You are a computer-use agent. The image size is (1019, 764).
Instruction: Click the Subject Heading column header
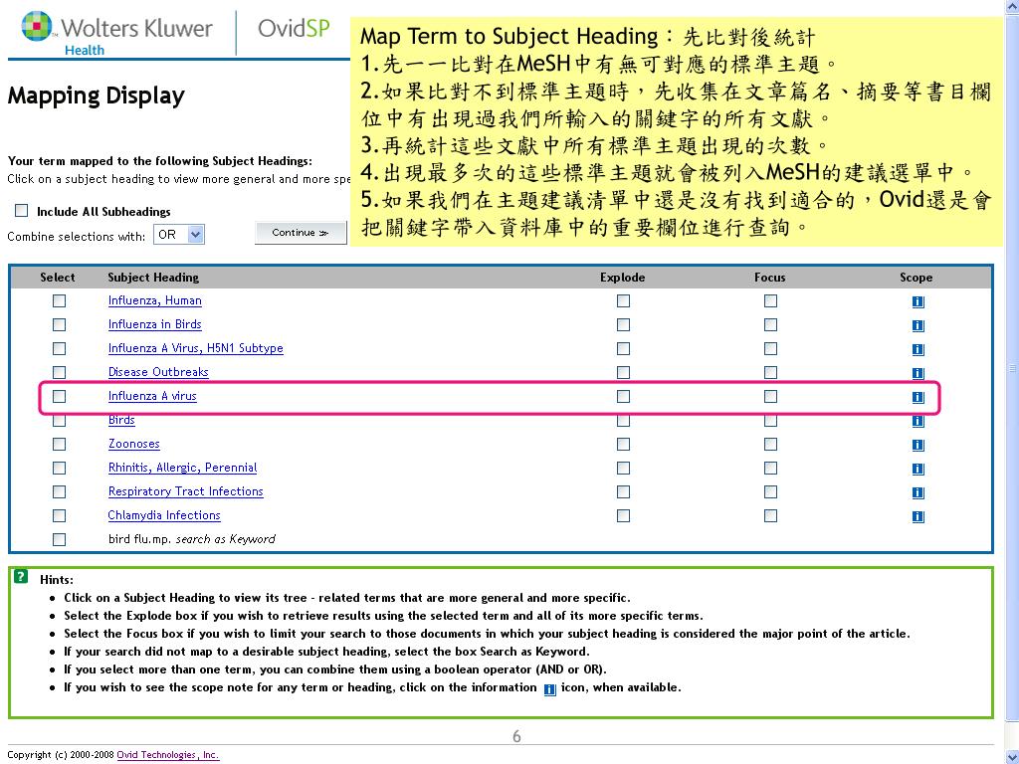point(153,278)
